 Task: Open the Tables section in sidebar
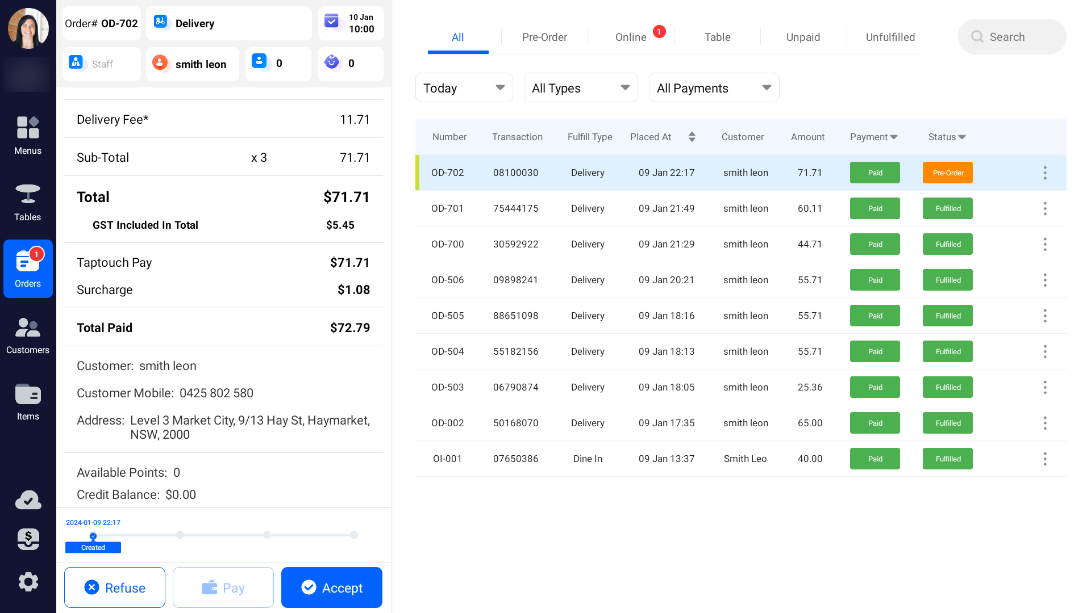[x=28, y=202]
